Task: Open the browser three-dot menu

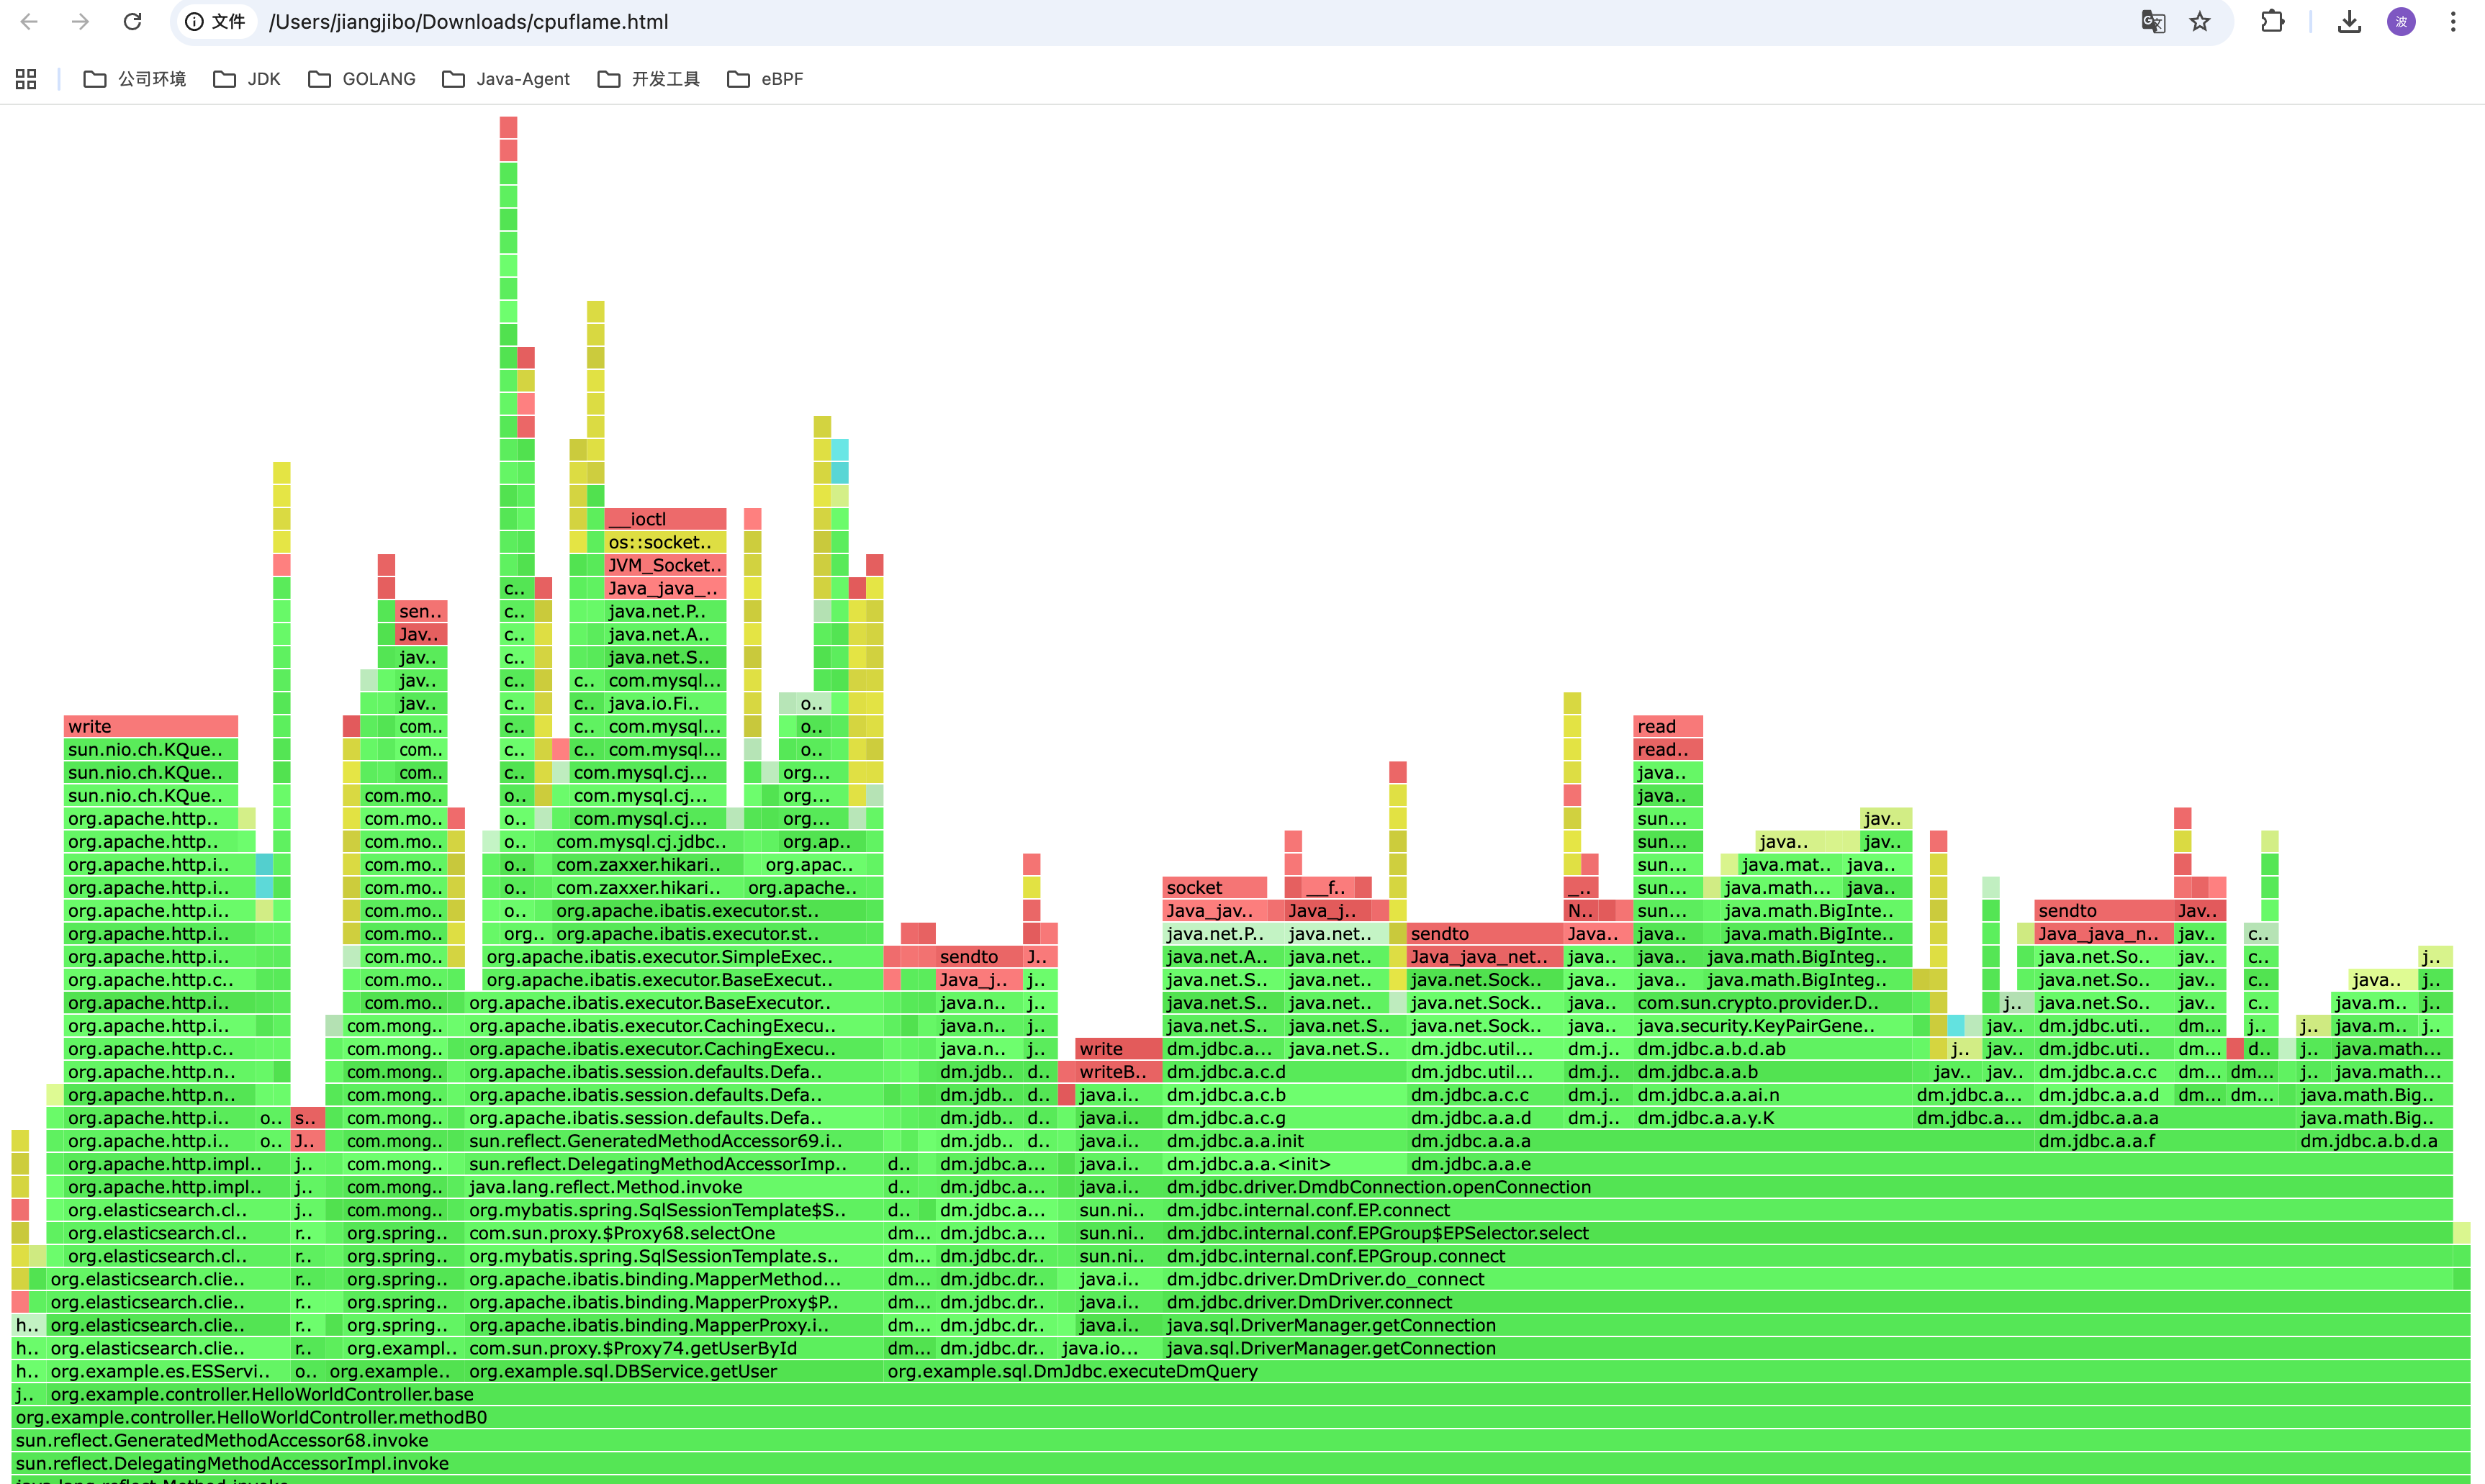Action: (x=2453, y=21)
